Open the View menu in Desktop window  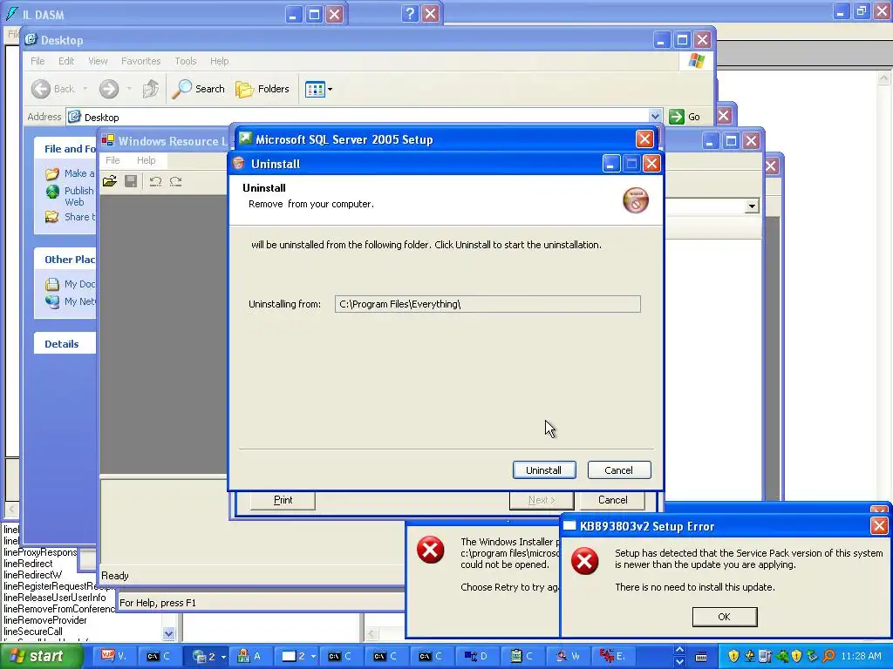(98, 61)
